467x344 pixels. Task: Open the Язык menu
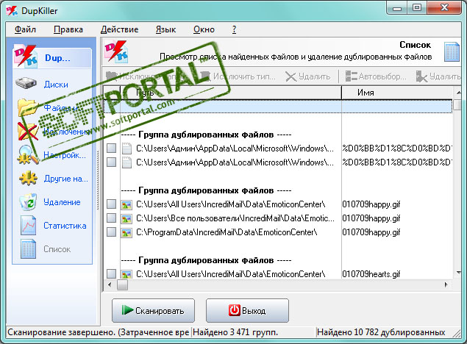165,29
